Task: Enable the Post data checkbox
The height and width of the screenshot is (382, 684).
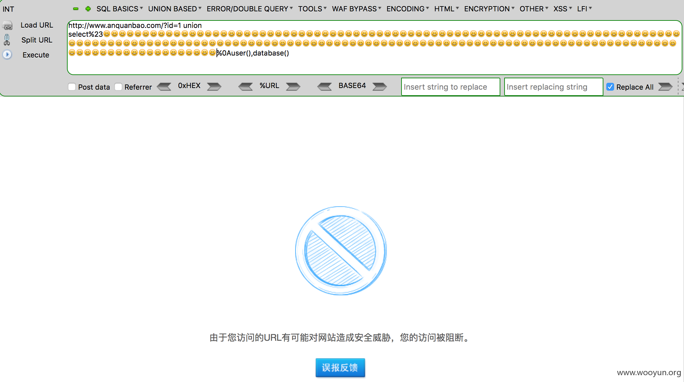Action: pyautogui.click(x=72, y=87)
